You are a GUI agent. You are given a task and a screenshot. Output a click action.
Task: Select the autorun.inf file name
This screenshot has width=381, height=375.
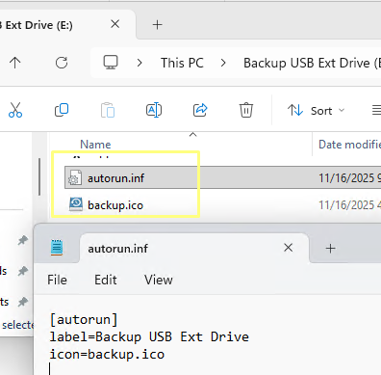tap(116, 178)
